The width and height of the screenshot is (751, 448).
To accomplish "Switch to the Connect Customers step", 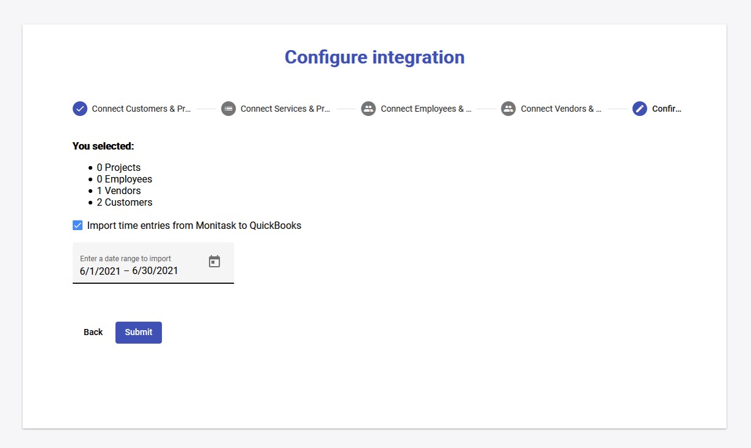I will [x=140, y=109].
